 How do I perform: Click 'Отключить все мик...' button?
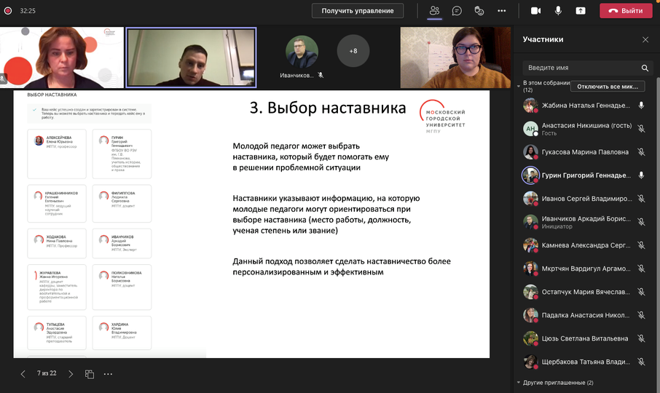[x=607, y=87]
